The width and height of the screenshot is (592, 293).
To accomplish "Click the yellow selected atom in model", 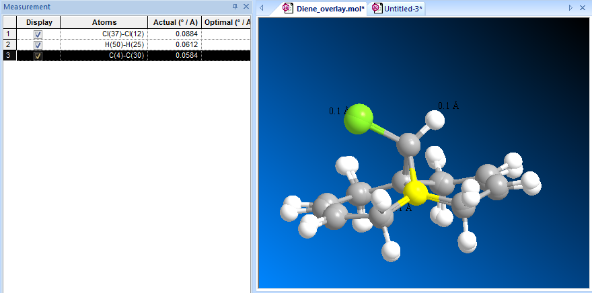I will click(415, 192).
